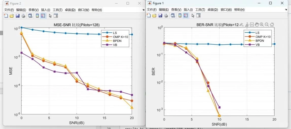The height and width of the screenshot is (129, 291).
Task: Save Figure 1 using the floppy disk icon
Action: (160, 16)
